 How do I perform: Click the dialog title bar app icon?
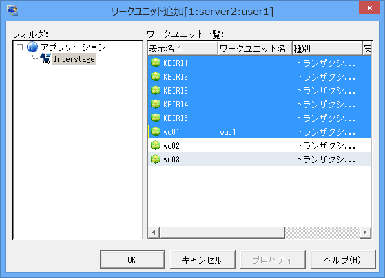coord(12,10)
